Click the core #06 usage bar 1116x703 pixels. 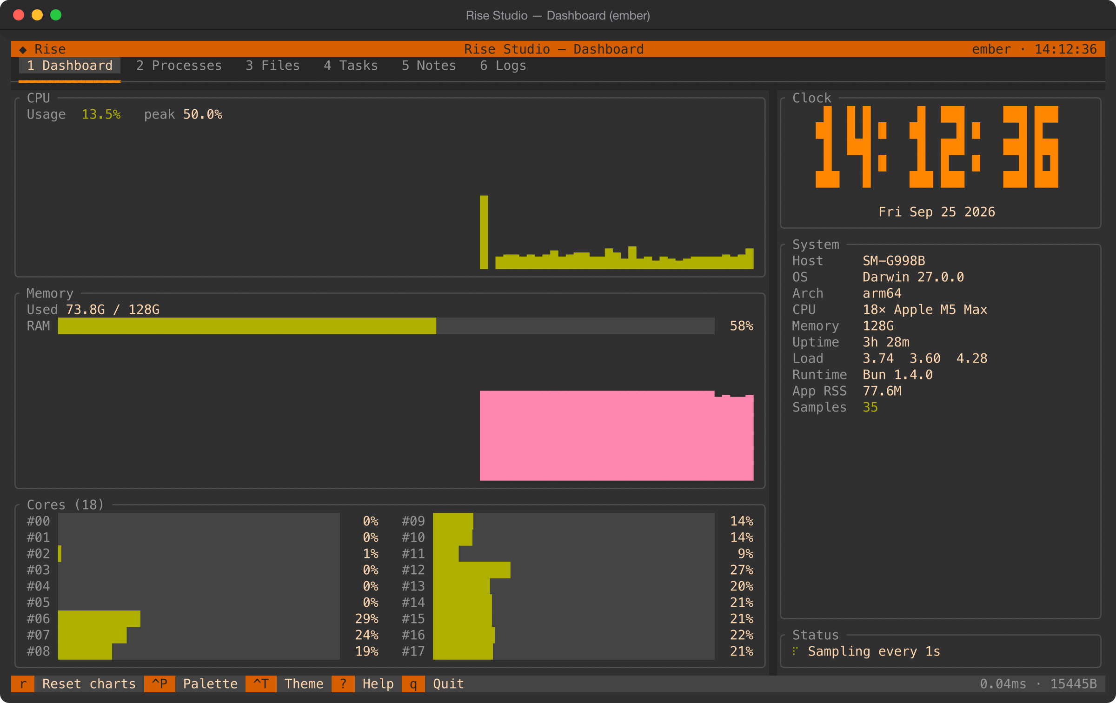tap(199, 619)
